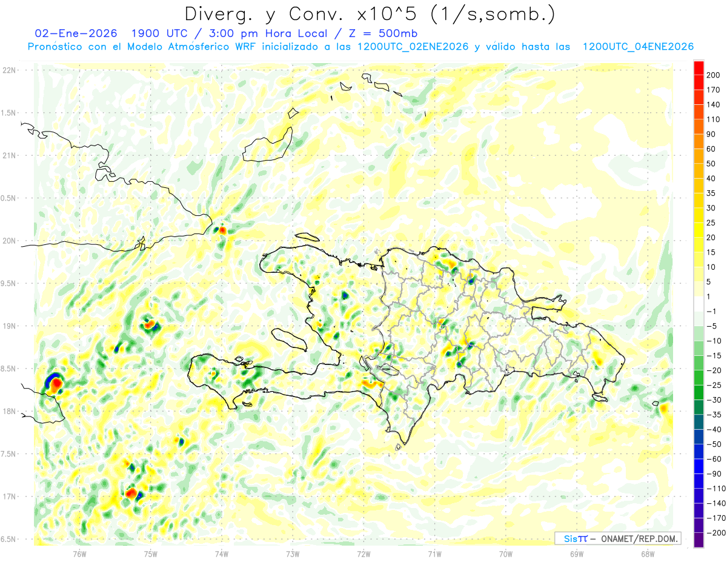Click the colorbar value '-5'
The image size is (727, 562).
[712, 326]
